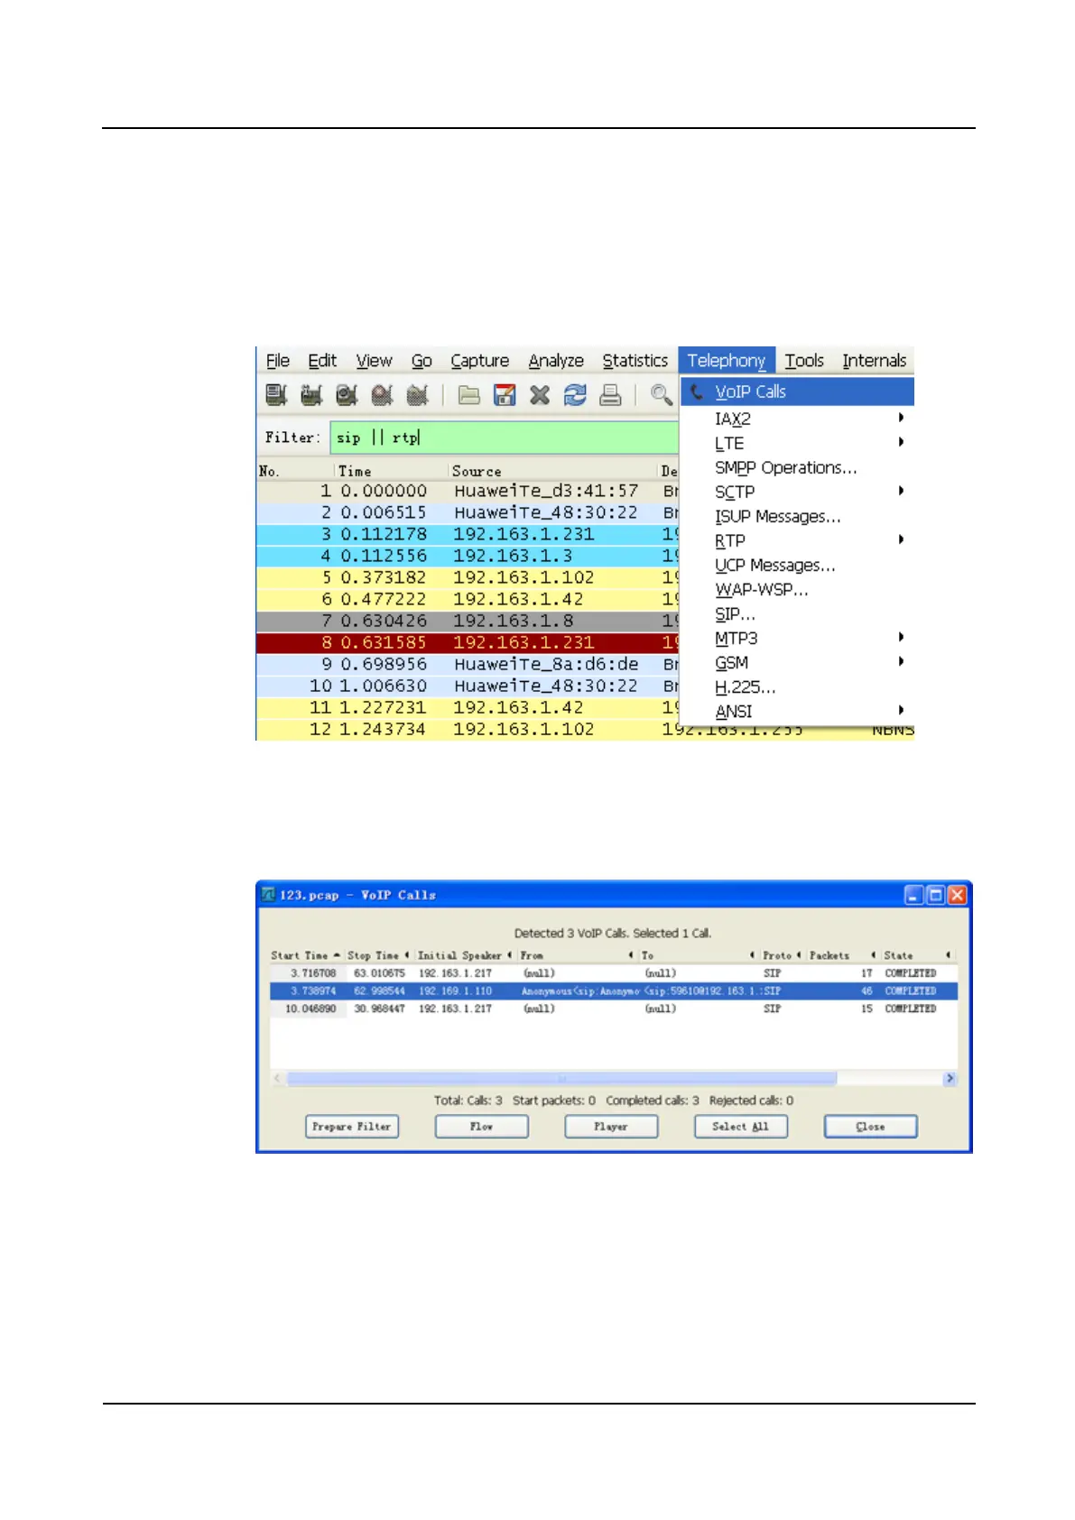Expand the MTP3 submenu
The width and height of the screenshot is (1075, 1520).
point(798,638)
